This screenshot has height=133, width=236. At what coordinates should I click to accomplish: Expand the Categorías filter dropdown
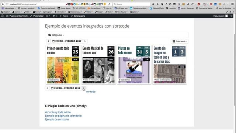[x=56, y=35]
